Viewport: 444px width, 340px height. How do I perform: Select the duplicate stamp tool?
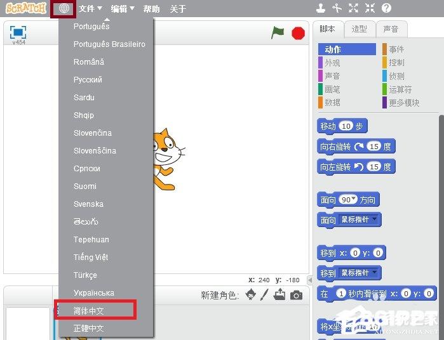pos(321,8)
